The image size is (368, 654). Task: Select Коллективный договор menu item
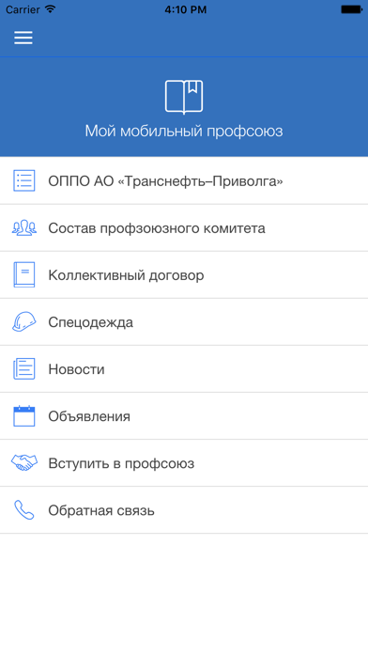pos(184,275)
